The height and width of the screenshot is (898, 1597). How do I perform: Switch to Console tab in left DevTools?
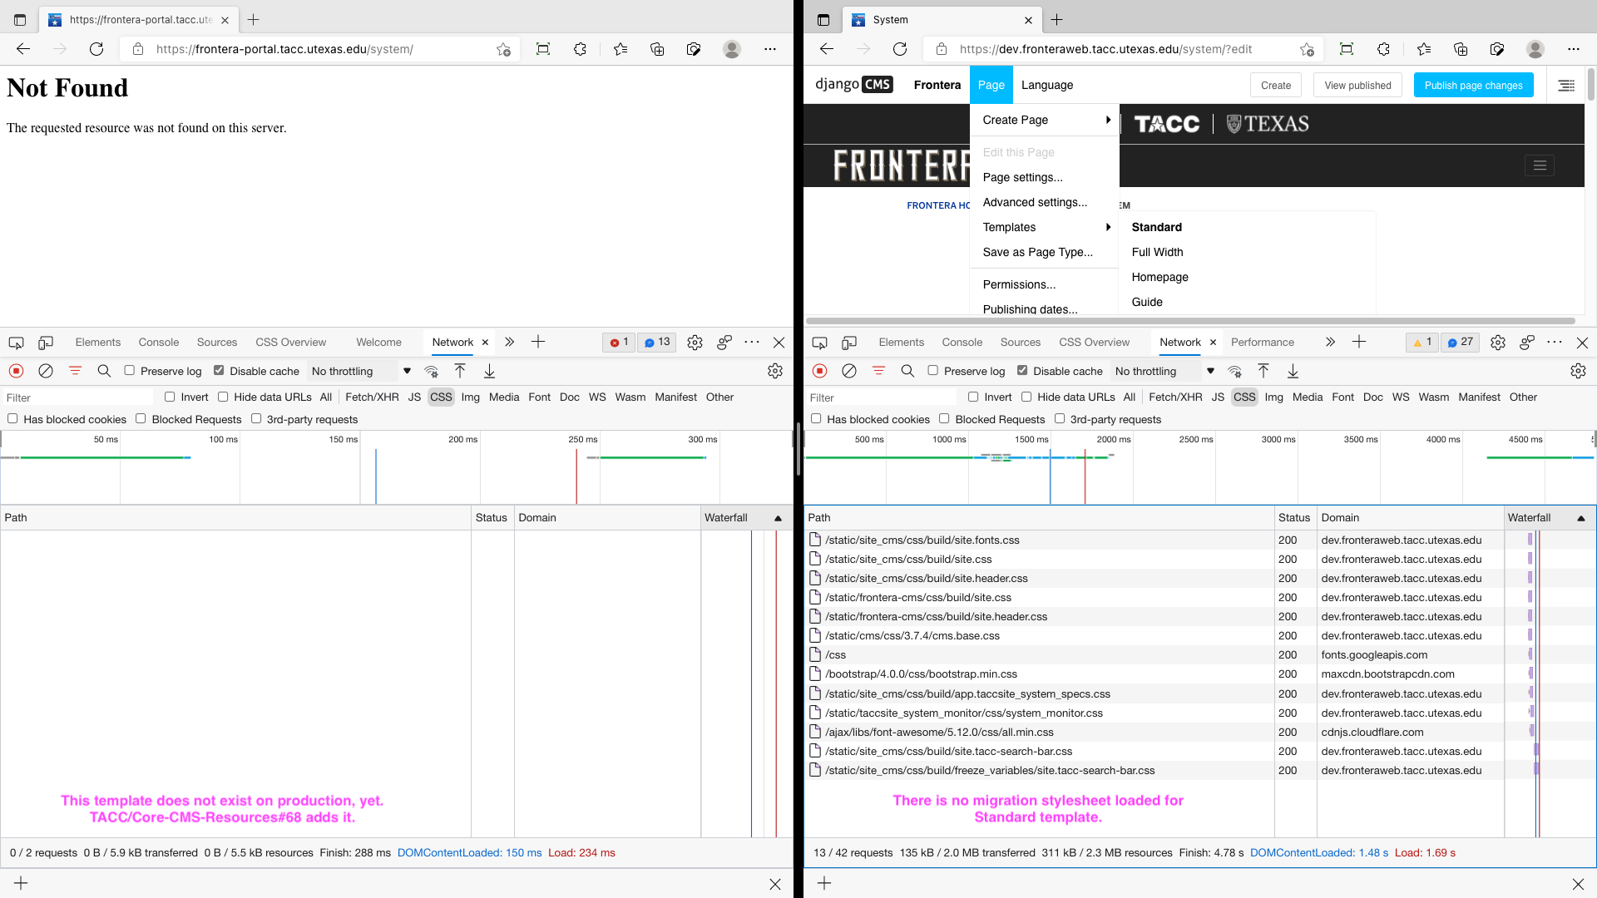tap(158, 342)
